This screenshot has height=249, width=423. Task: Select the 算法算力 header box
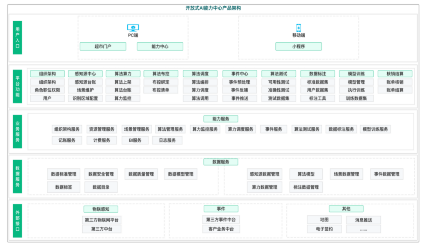click(x=123, y=74)
